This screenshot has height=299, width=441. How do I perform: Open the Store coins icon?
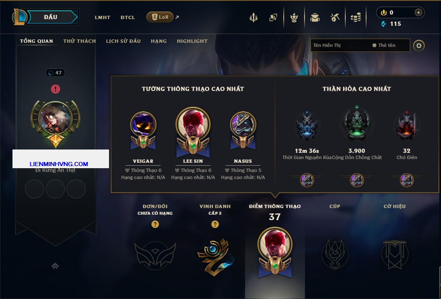(x=355, y=17)
